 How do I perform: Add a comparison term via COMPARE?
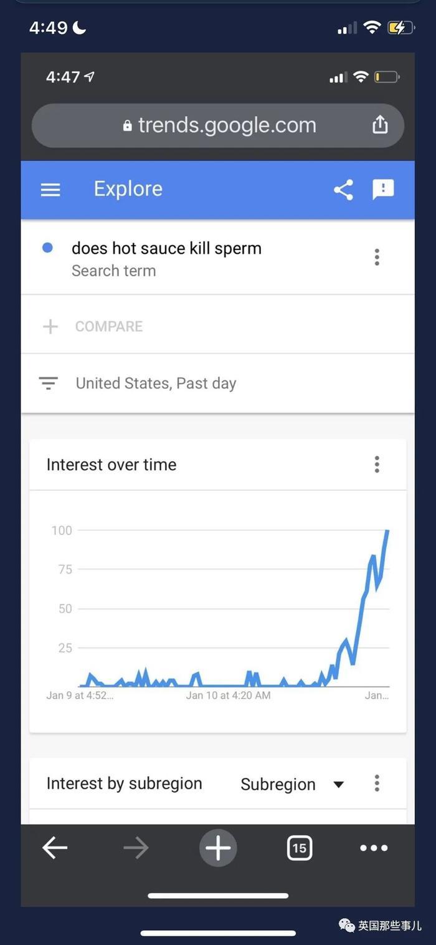point(108,326)
